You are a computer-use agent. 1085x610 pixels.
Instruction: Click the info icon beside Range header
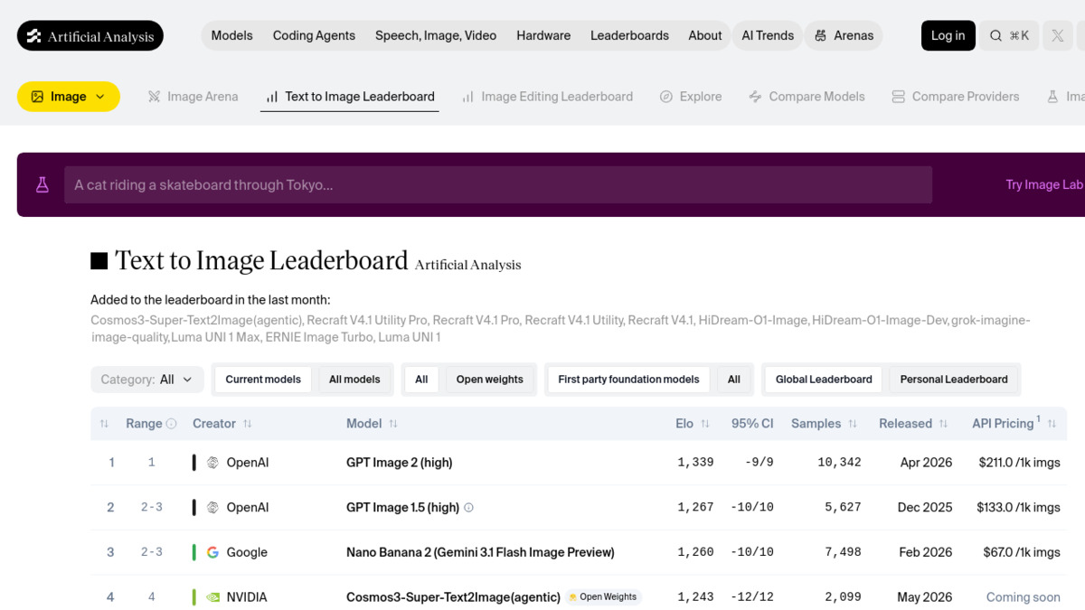coord(172,424)
